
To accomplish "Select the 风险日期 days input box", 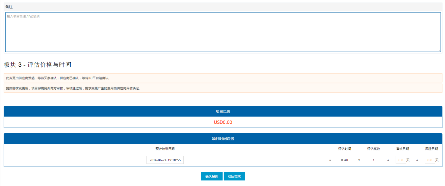I will click(x=429, y=160).
